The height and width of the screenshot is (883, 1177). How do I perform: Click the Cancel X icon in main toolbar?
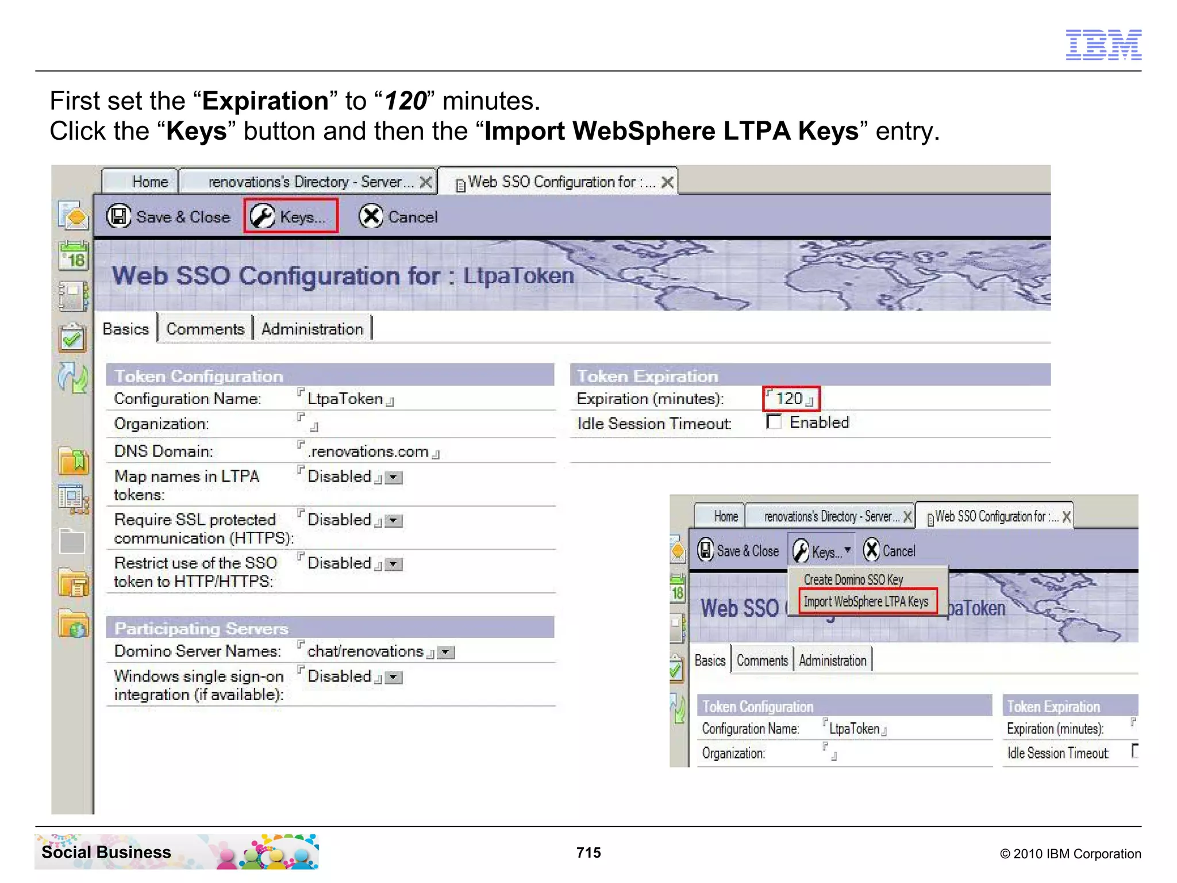pos(371,217)
